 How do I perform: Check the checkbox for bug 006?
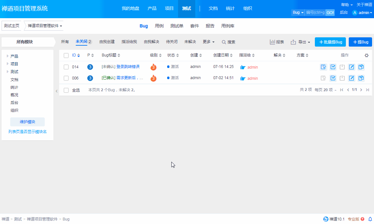tap(66, 78)
